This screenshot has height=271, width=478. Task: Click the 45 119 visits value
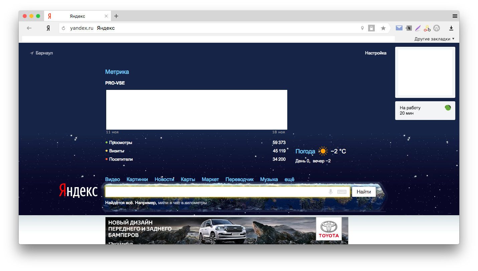pos(279,151)
